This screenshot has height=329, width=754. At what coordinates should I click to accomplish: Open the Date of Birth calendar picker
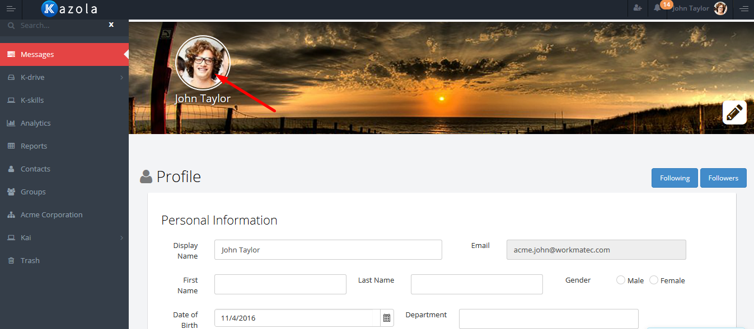click(x=387, y=318)
